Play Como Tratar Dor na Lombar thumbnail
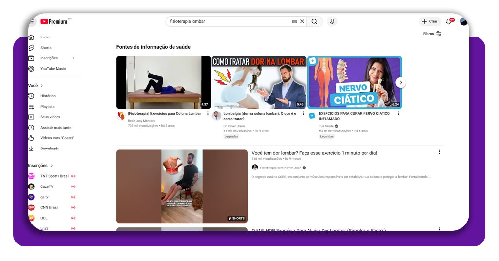Image resolution: width=499 pixels, height=261 pixels. pyautogui.click(x=259, y=83)
